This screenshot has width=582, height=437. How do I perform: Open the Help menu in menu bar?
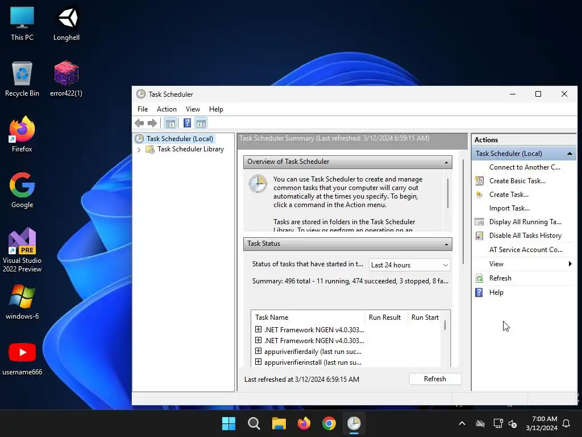pyautogui.click(x=216, y=109)
